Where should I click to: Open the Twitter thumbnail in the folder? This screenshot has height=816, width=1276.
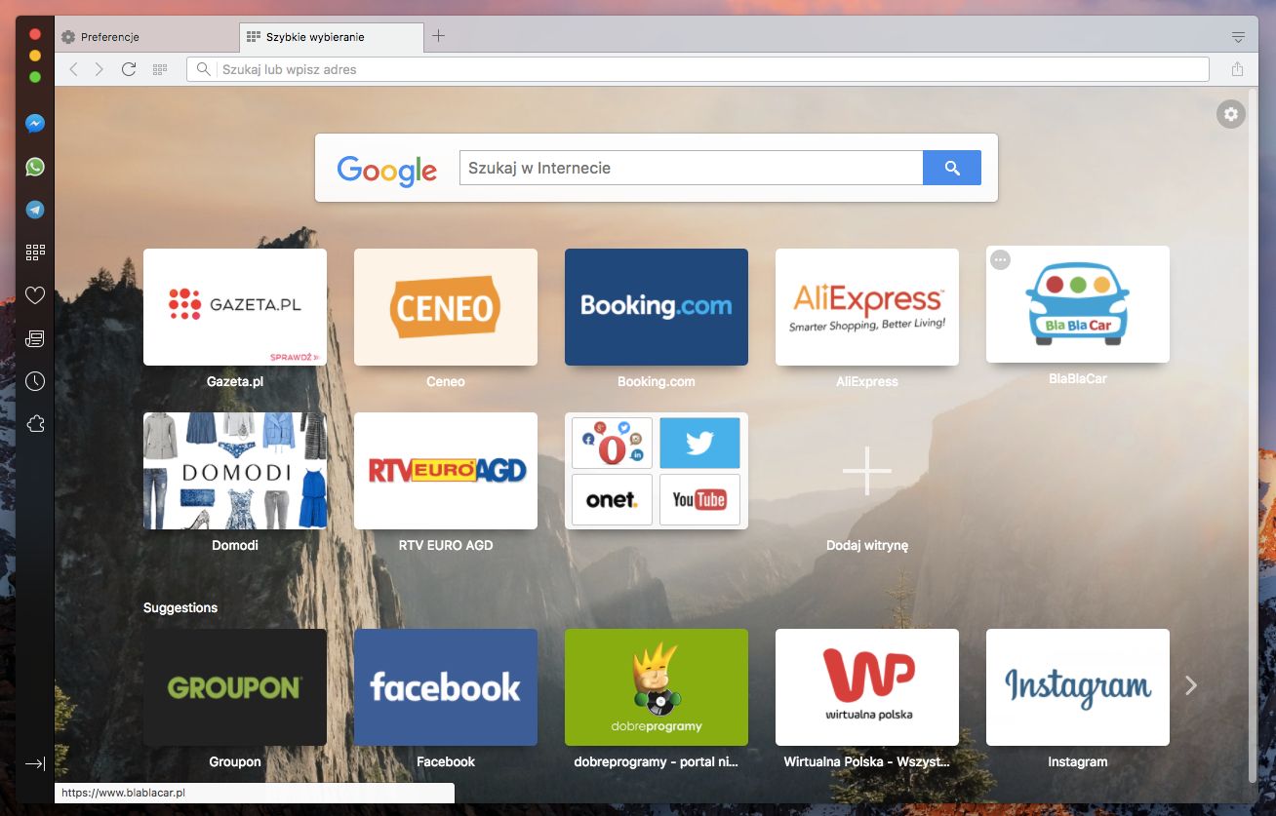[x=699, y=444]
